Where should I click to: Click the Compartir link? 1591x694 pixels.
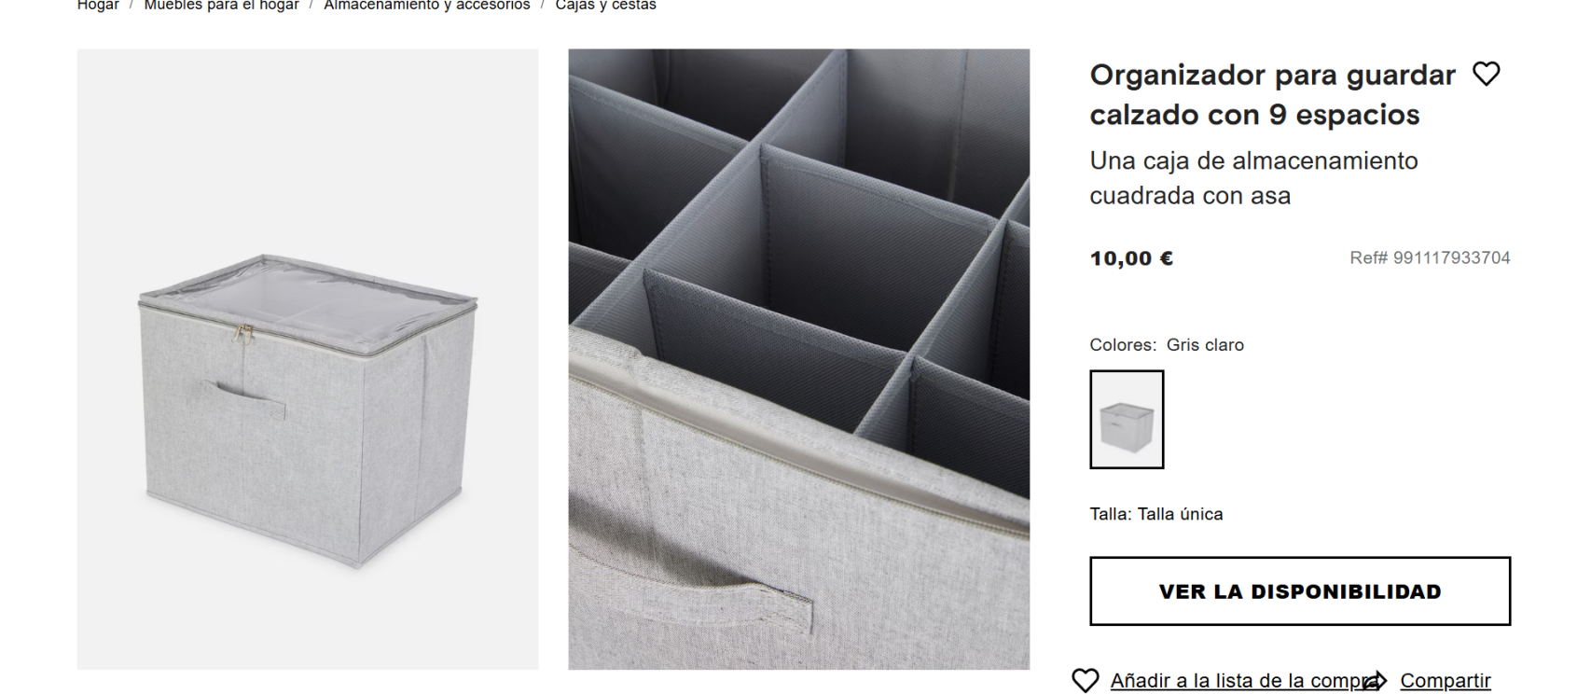coord(1444,680)
